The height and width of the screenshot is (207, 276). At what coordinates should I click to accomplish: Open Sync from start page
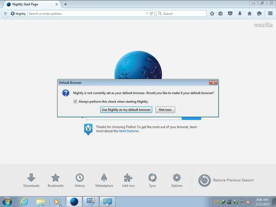coord(153,180)
